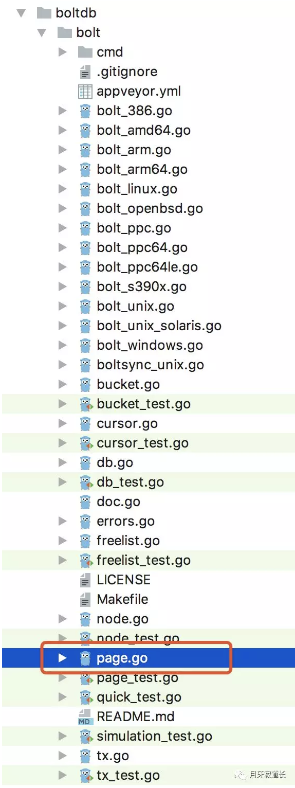Click the bolt folder icon
The image size is (295, 788).
[65, 32]
